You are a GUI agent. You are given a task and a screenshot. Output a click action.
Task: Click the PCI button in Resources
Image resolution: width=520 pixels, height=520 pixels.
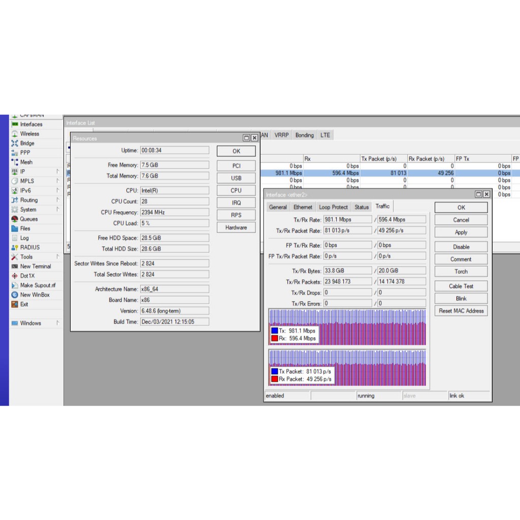[x=236, y=166]
